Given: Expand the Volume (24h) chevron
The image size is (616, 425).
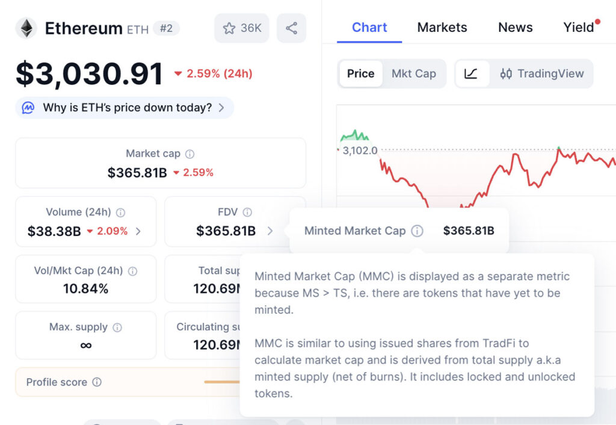Looking at the screenshot, I should [138, 231].
